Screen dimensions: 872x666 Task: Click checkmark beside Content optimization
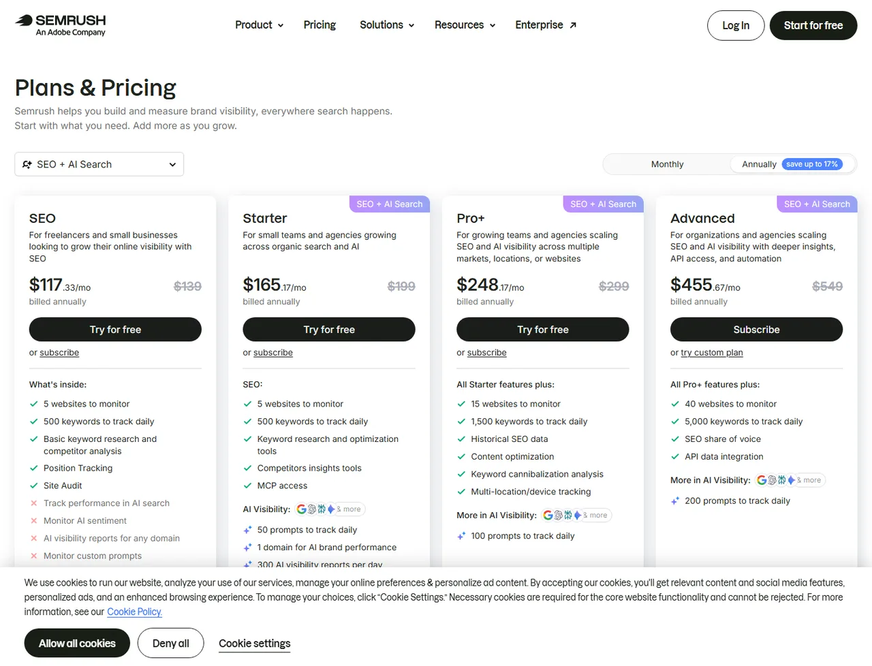[x=461, y=457]
